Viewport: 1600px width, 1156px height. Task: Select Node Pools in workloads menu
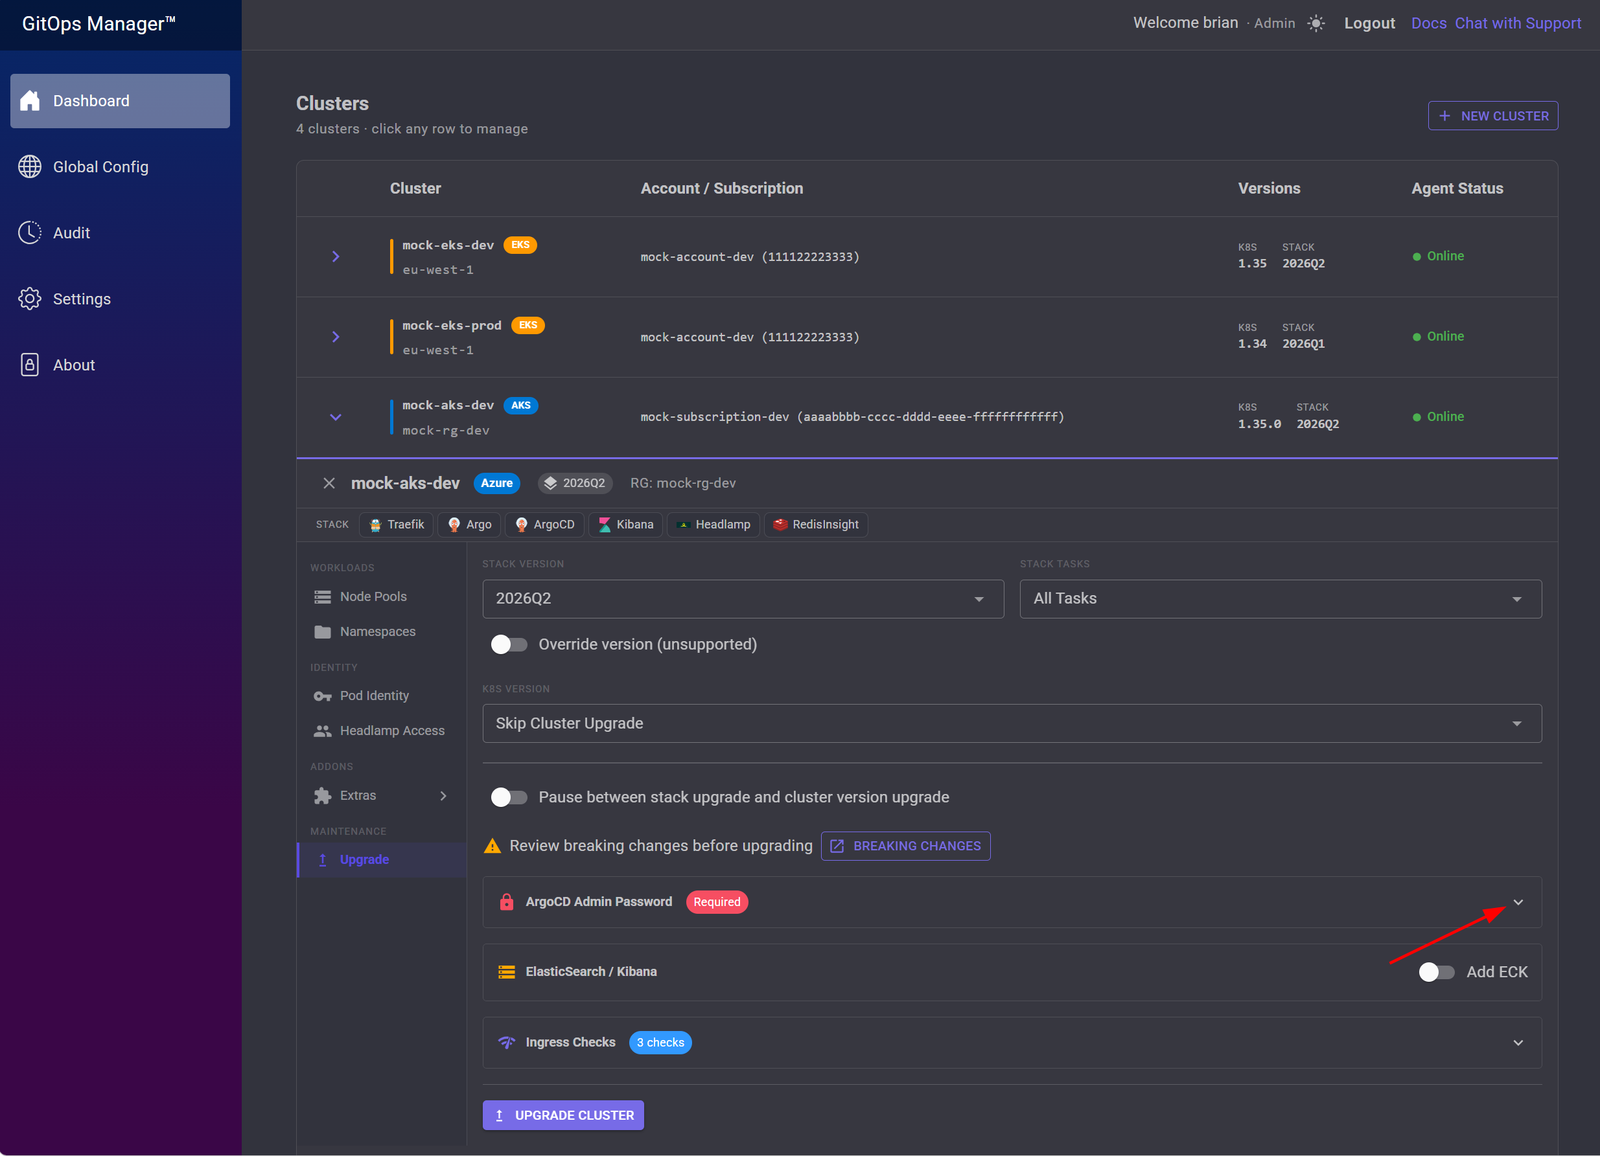click(382, 597)
